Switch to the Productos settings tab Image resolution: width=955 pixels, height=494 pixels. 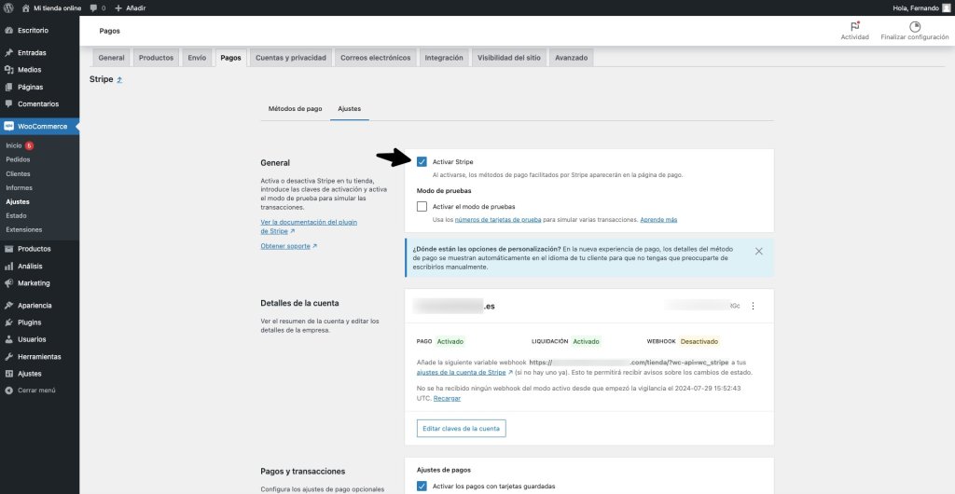156,58
